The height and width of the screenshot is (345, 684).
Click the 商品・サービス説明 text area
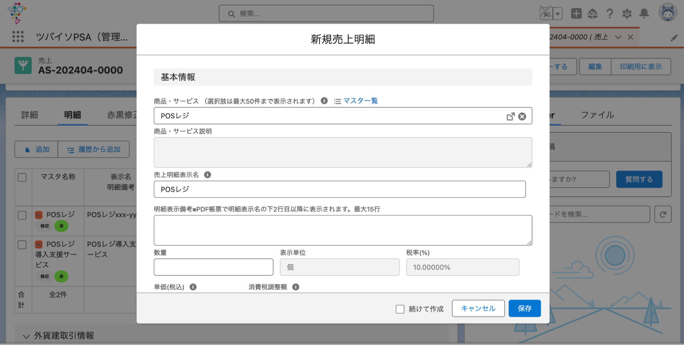[x=343, y=152]
